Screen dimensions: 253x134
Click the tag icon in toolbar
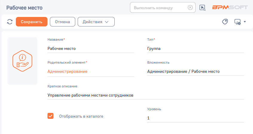225,22
